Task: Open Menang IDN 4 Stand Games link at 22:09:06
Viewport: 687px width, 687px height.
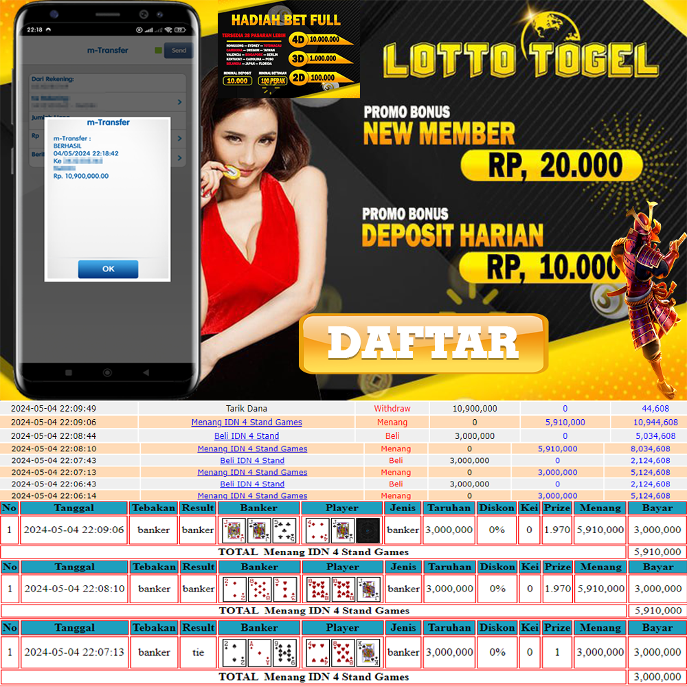Action: pyautogui.click(x=247, y=423)
